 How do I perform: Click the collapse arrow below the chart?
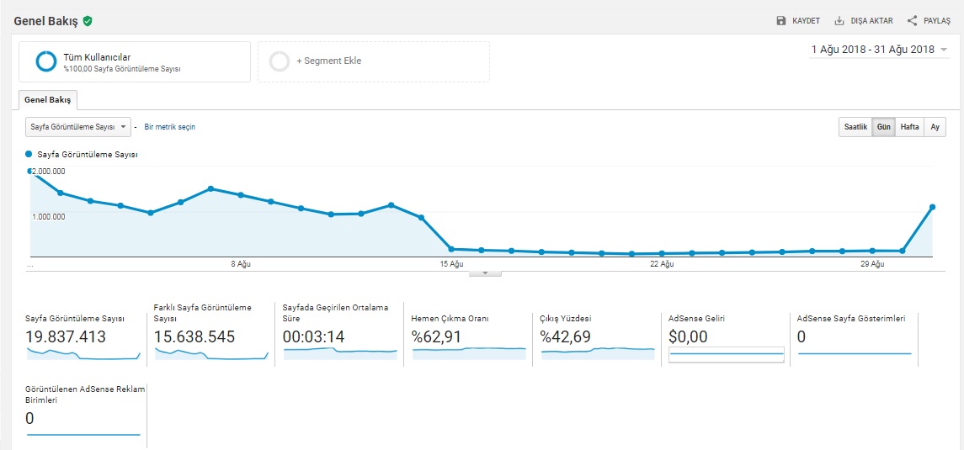click(486, 273)
